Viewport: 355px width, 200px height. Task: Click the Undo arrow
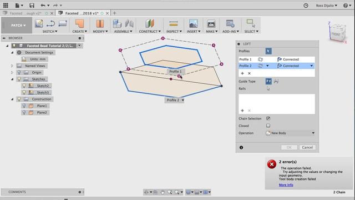pyautogui.click(x=43, y=5)
